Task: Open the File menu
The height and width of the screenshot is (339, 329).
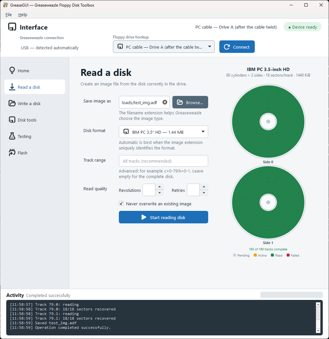Action: coord(9,14)
